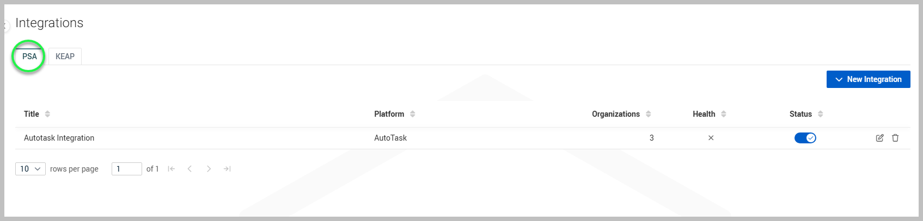Edit the Autotask Integration row
The image size is (923, 221).
879,138
